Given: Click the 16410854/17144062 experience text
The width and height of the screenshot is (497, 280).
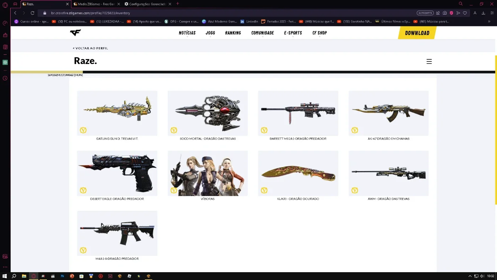Looking at the screenshot, I should pos(65,75).
